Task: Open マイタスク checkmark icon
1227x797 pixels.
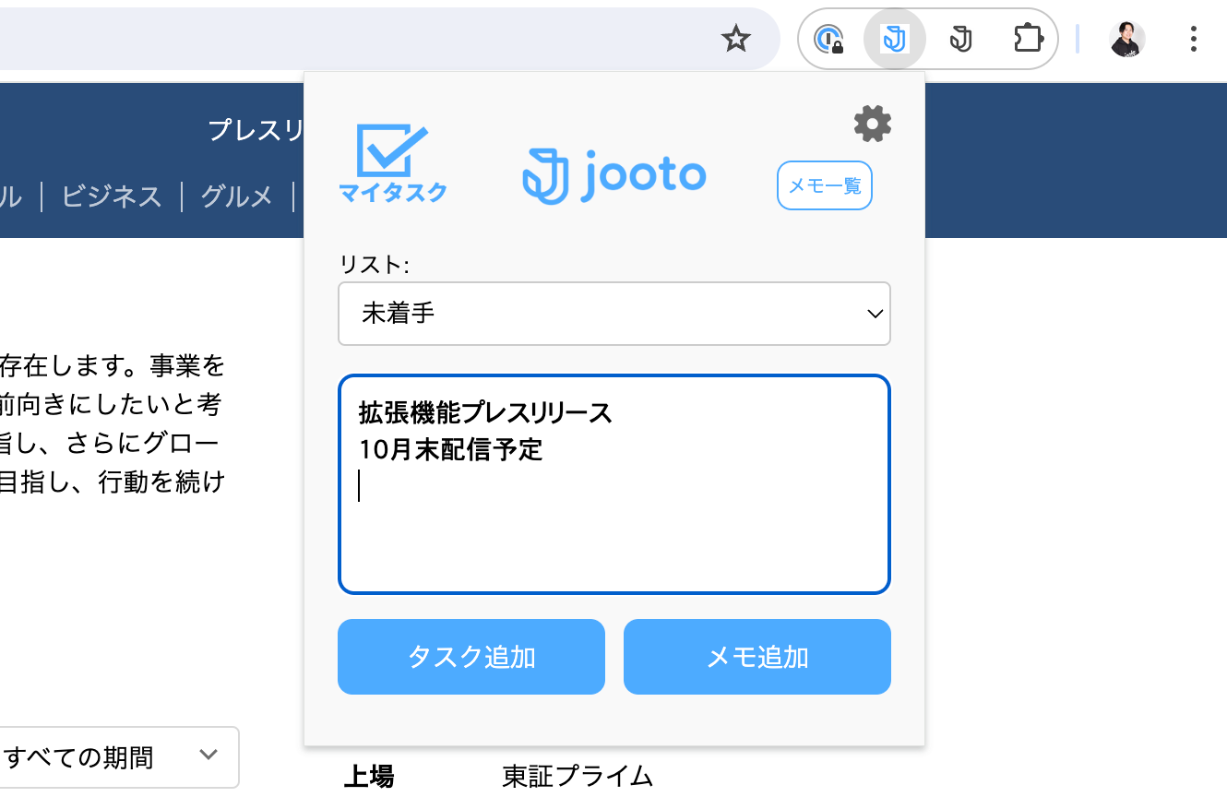Action: (x=393, y=164)
